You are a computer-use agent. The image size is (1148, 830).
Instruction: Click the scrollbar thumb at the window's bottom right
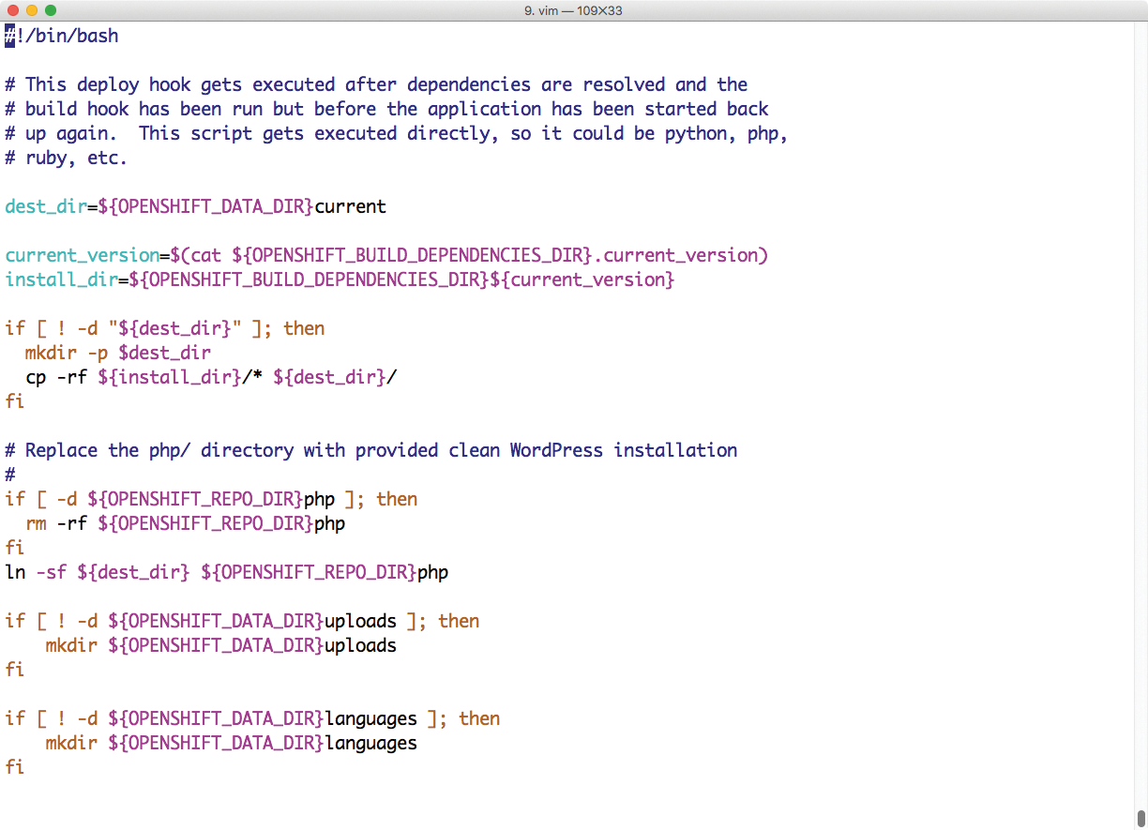tap(1140, 818)
